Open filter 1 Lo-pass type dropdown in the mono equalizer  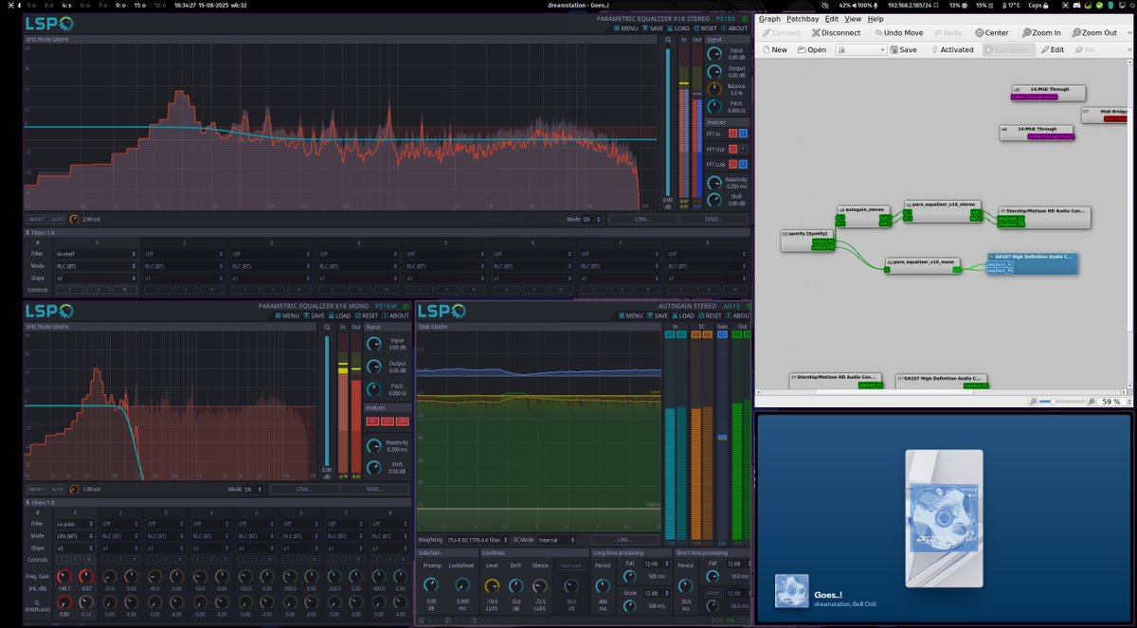[x=76, y=523]
